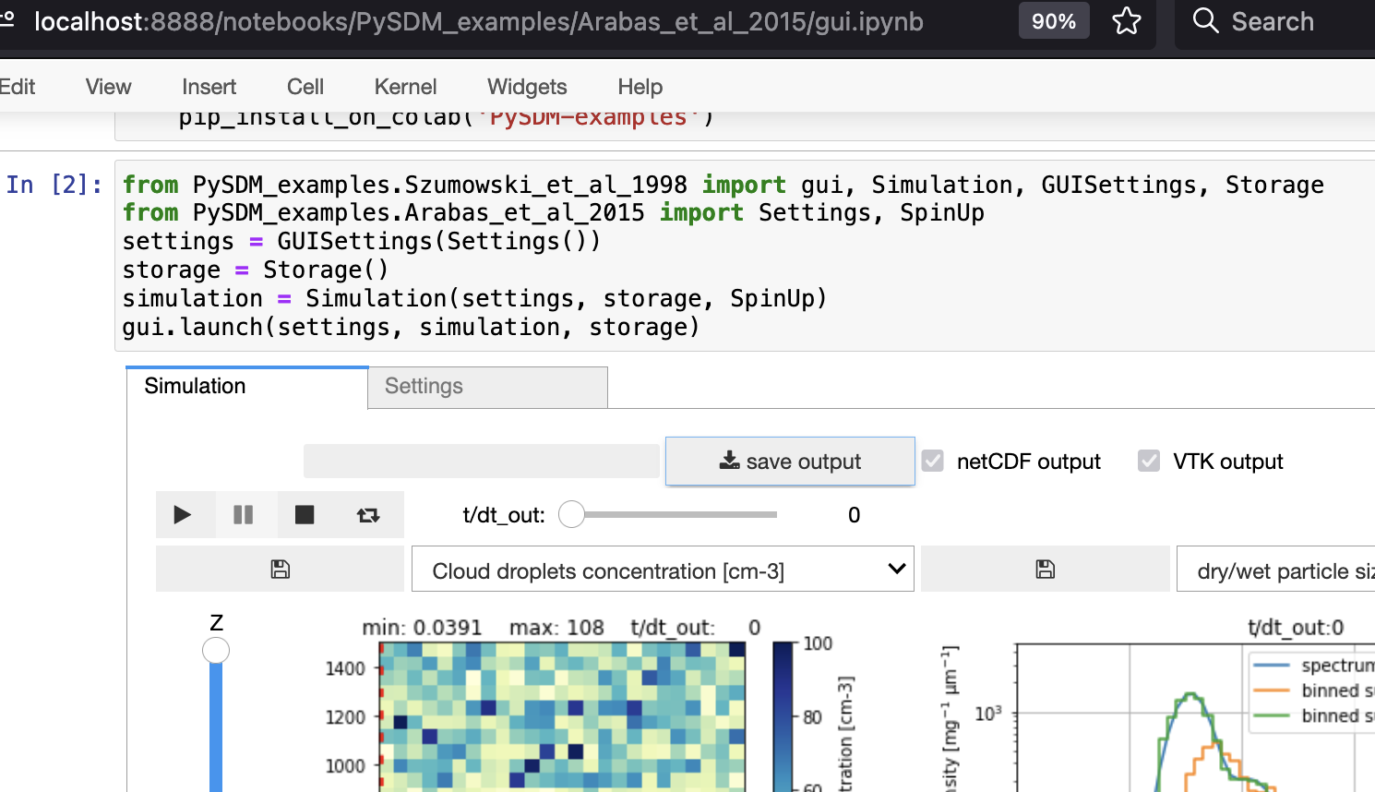Viewport: 1375px width, 792px height.
Task: Open the Widgets menu
Action: [526, 86]
